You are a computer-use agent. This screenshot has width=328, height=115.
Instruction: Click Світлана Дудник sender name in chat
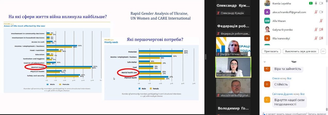282,94
